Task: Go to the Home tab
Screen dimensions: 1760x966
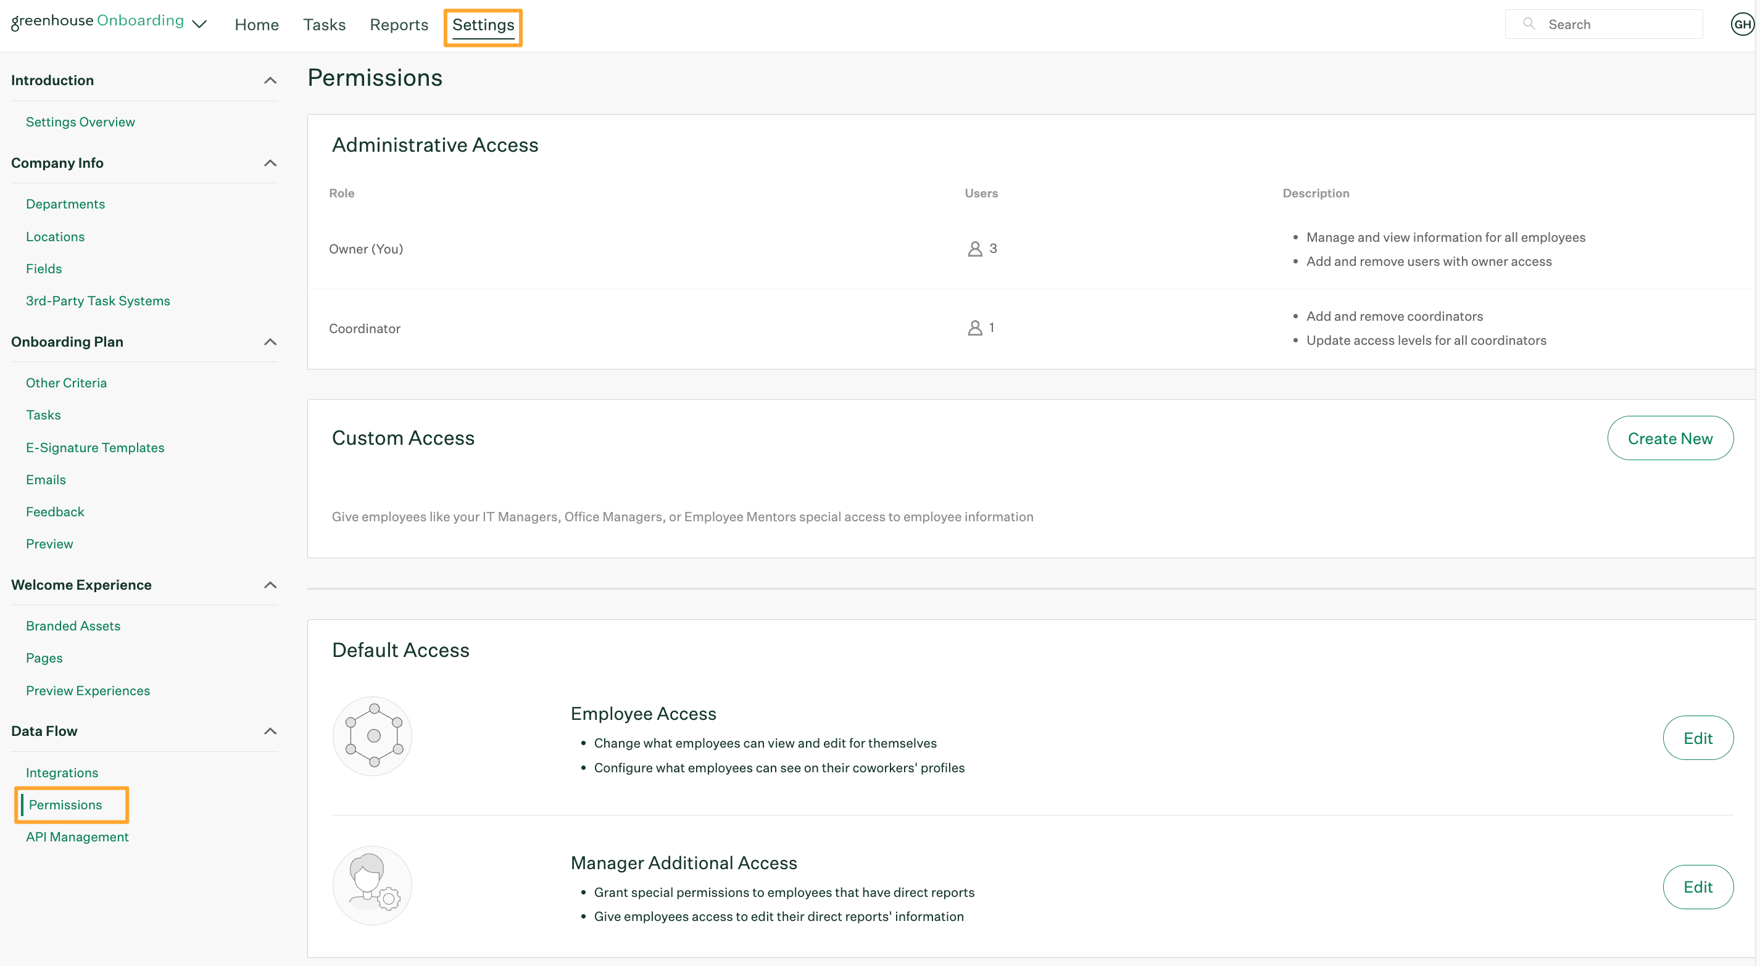Action: pyautogui.click(x=257, y=25)
